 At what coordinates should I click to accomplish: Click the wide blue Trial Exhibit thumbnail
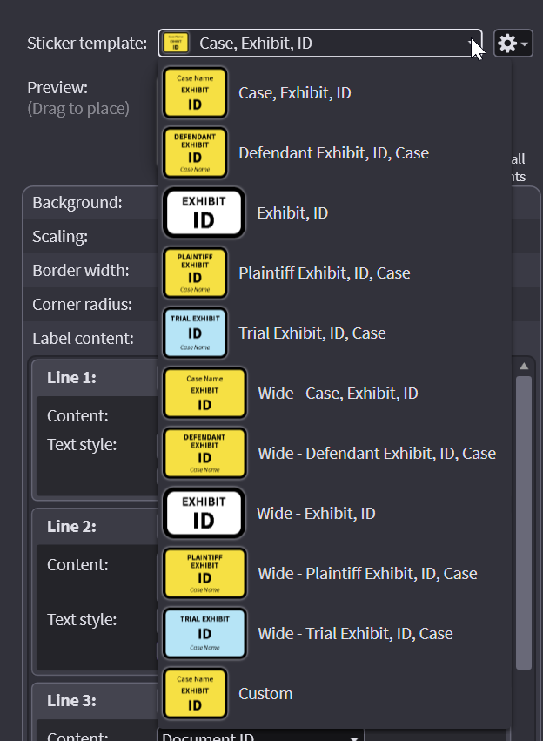(x=204, y=633)
